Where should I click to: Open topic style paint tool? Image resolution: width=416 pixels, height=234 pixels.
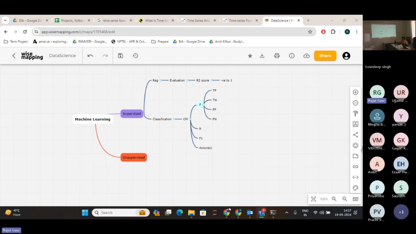pos(355,114)
